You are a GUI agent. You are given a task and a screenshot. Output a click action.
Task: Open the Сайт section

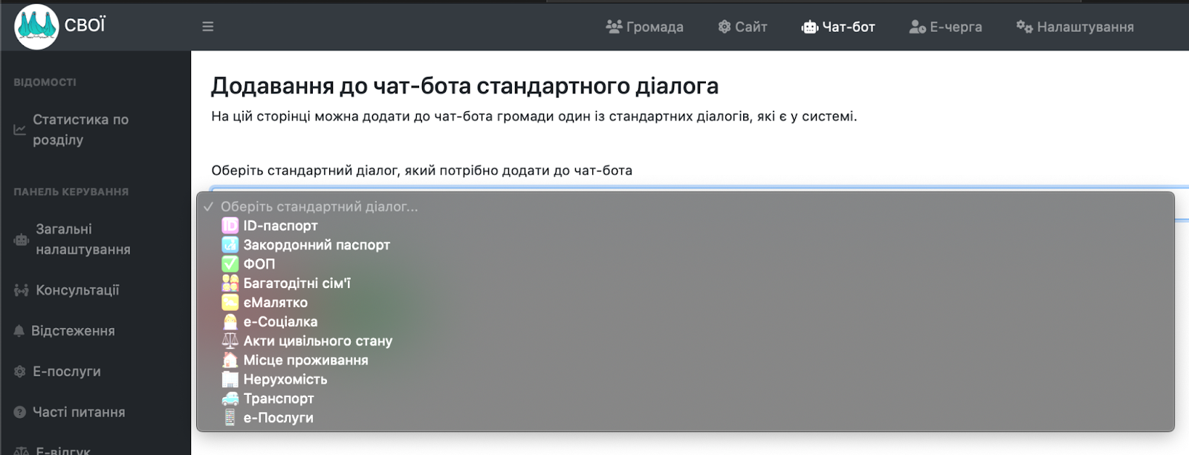[742, 27]
